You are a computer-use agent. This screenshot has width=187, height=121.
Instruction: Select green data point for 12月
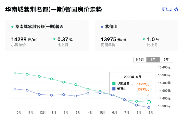point(39,76)
